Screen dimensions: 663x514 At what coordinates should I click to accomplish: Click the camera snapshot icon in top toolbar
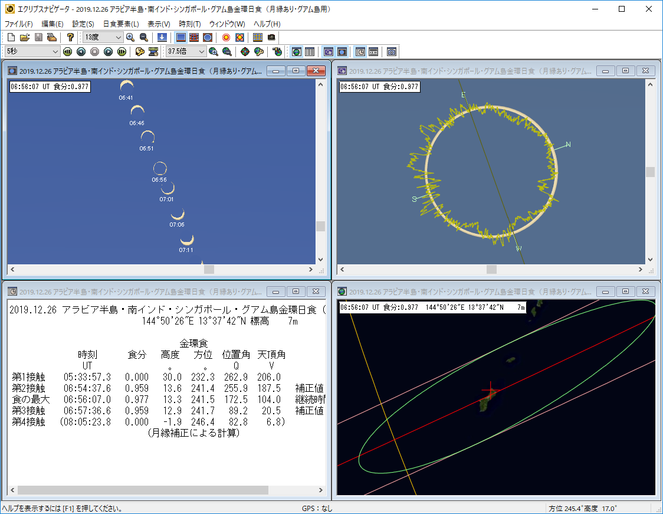click(x=271, y=37)
